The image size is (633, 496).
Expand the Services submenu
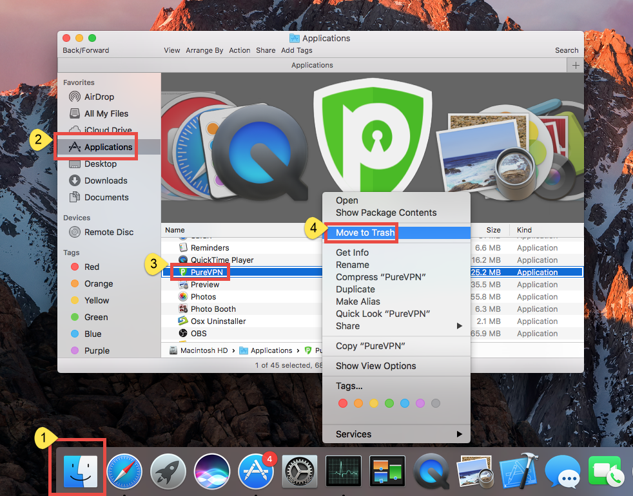[x=353, y=434]
